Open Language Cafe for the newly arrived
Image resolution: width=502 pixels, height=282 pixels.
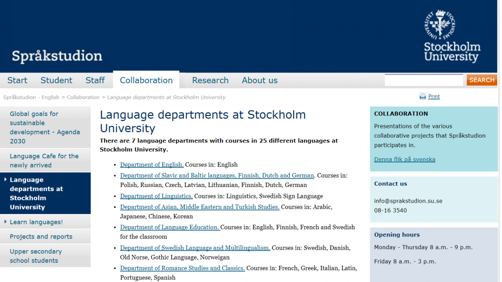[x=45, y=161]
